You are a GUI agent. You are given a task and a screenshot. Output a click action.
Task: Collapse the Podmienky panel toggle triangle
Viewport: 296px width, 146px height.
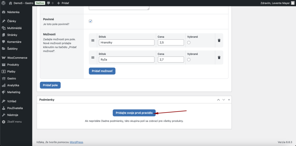(229, 100)
